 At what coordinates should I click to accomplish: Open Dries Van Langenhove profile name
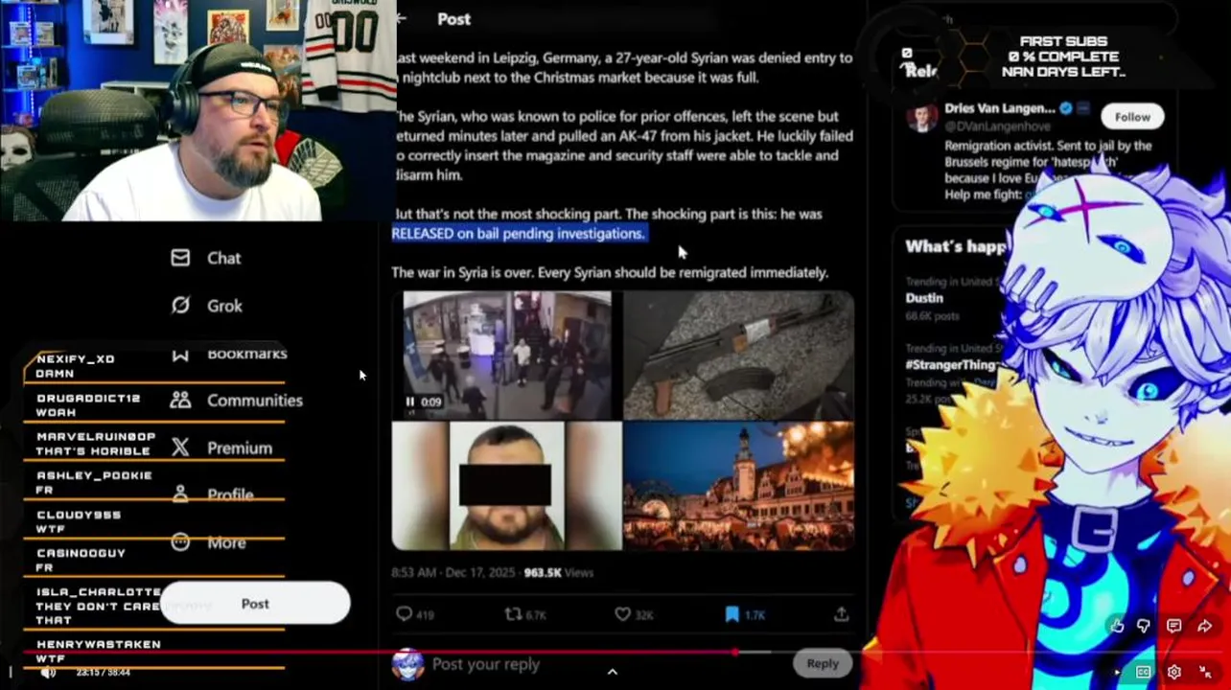pyautogui.click(x=1000, y=108)
